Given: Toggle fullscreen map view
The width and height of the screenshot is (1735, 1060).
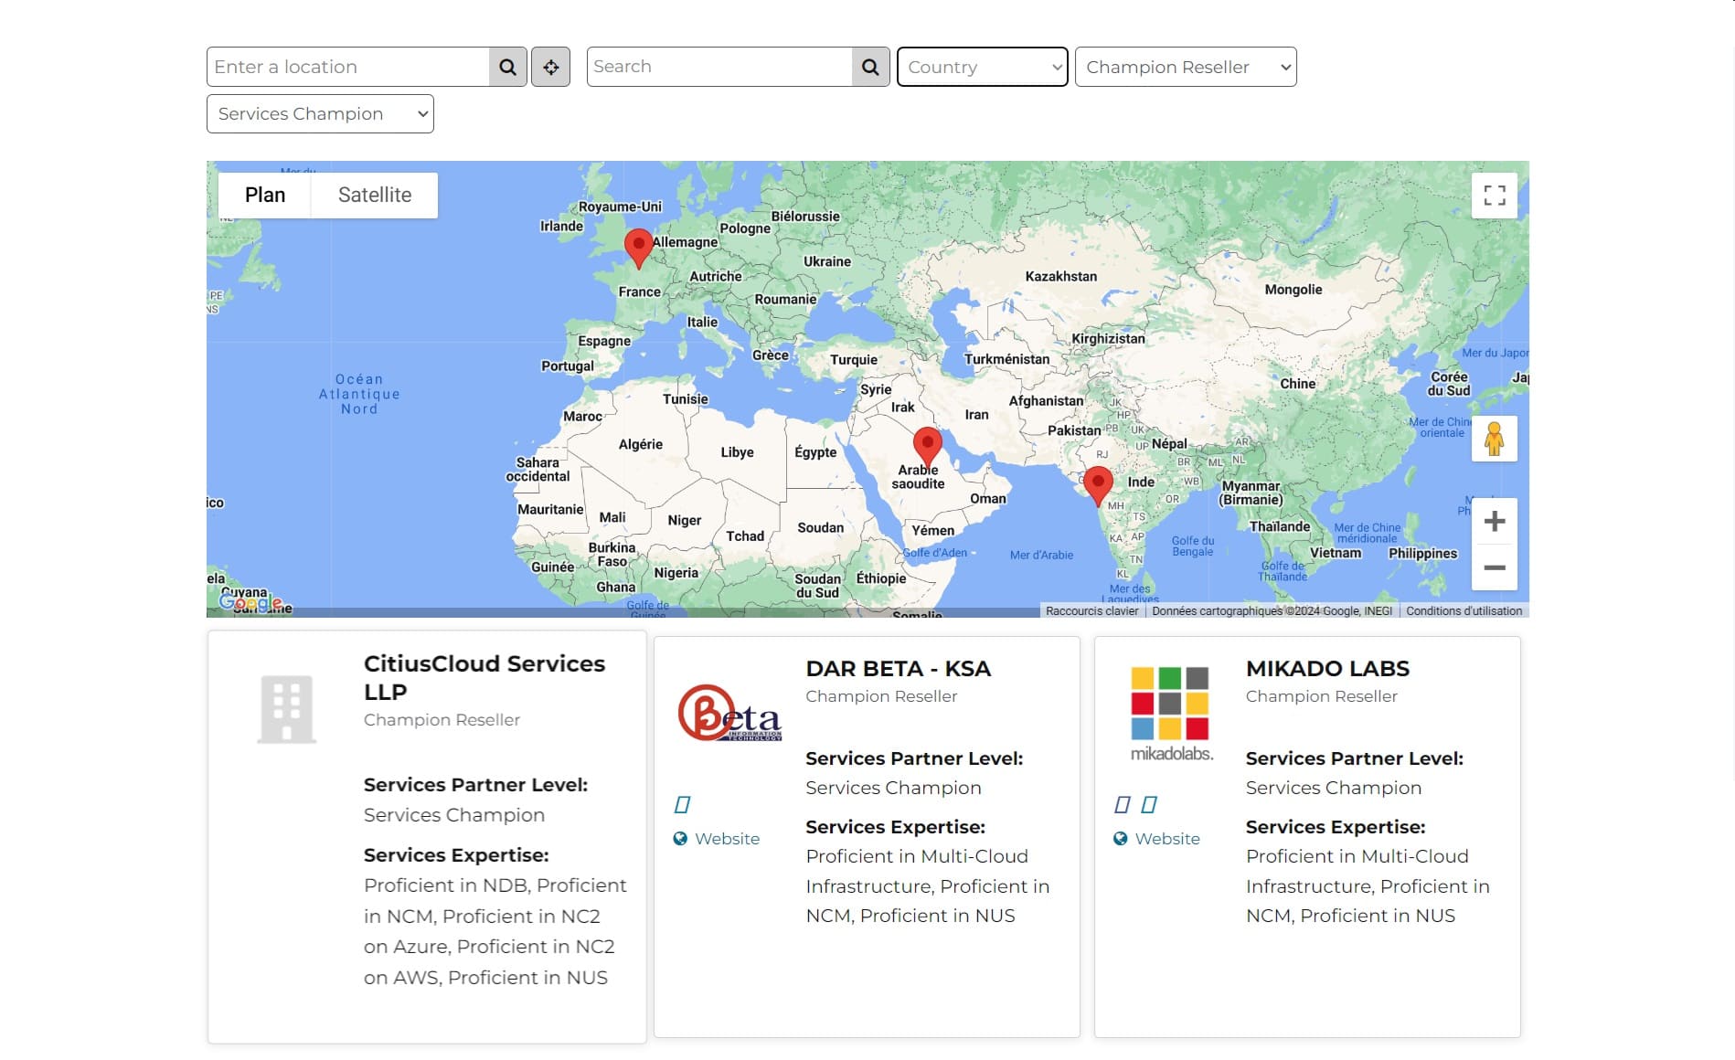Looking at the screenshot, I should click(1495, 196).
